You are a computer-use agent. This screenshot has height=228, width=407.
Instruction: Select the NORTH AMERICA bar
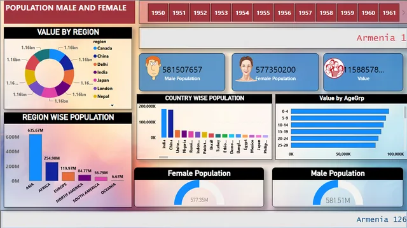click(x=85, y=178)
